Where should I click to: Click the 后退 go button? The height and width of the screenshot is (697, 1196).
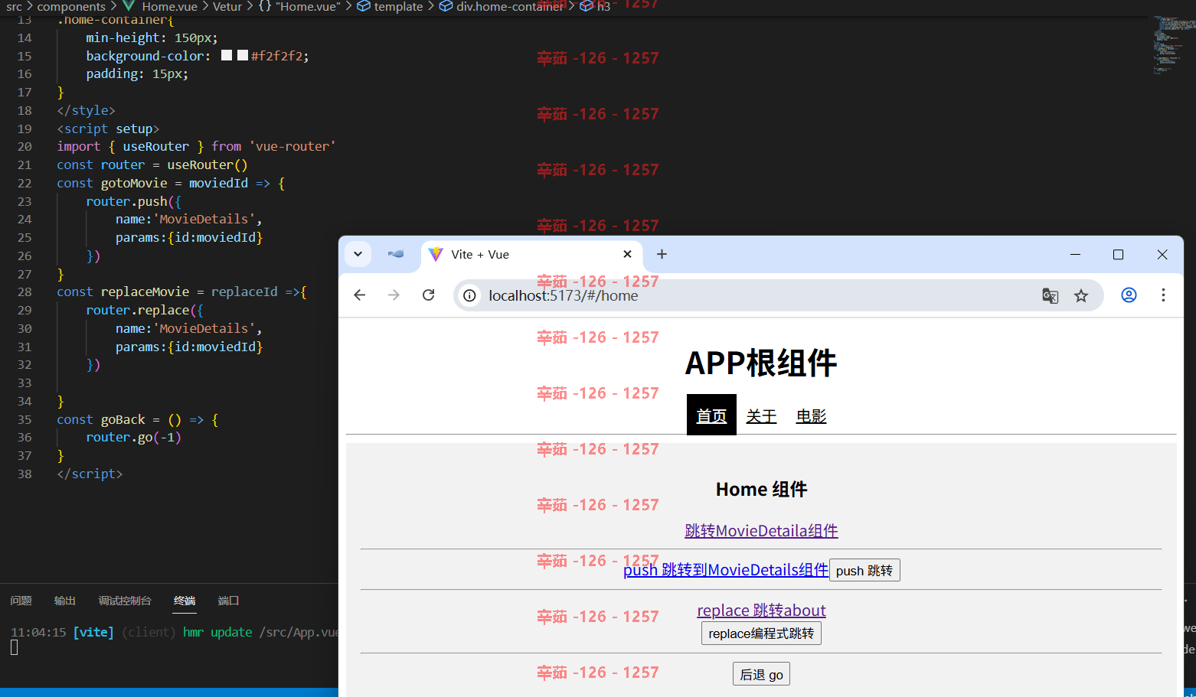tap(761, 674)
